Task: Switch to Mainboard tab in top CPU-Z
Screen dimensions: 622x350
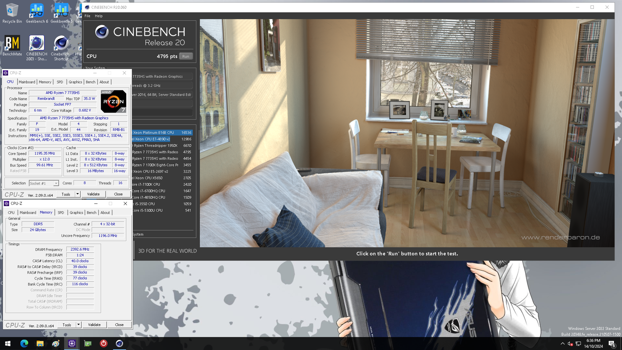Action: pos(27,82)
